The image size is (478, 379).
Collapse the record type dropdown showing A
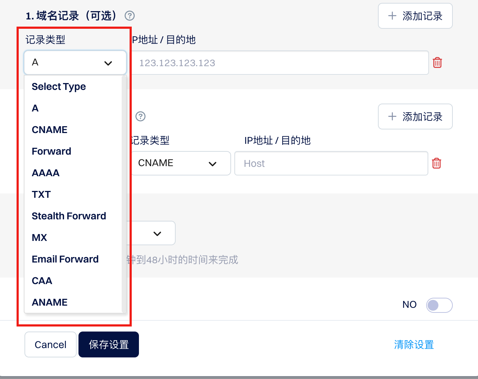click(x=75, y=63)
